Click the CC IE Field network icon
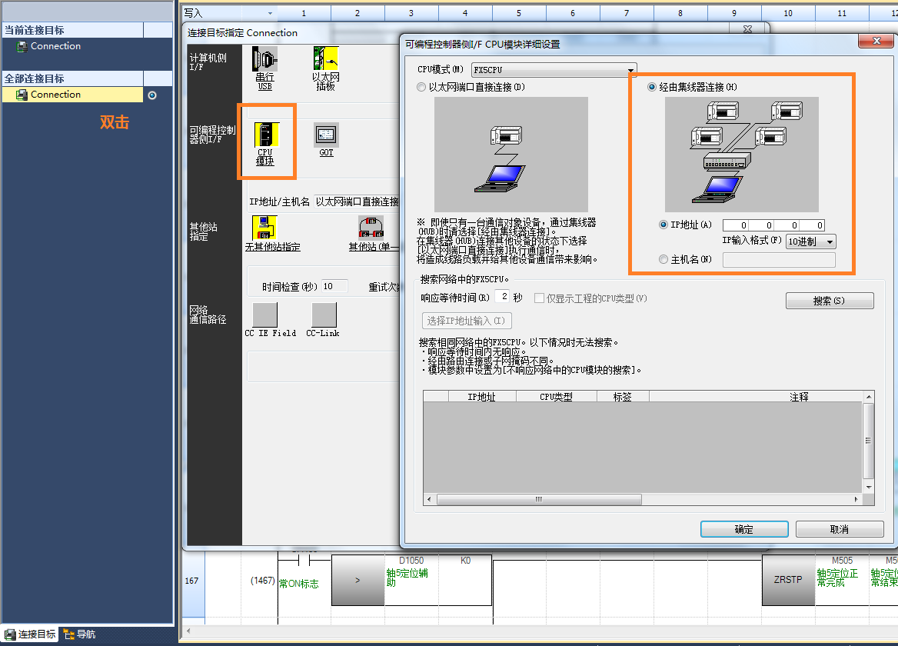This screenshot has width=898, height=646. [265, 315]
